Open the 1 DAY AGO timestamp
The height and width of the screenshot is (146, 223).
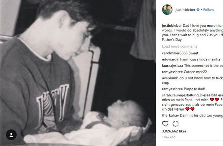tap(169, 137)
